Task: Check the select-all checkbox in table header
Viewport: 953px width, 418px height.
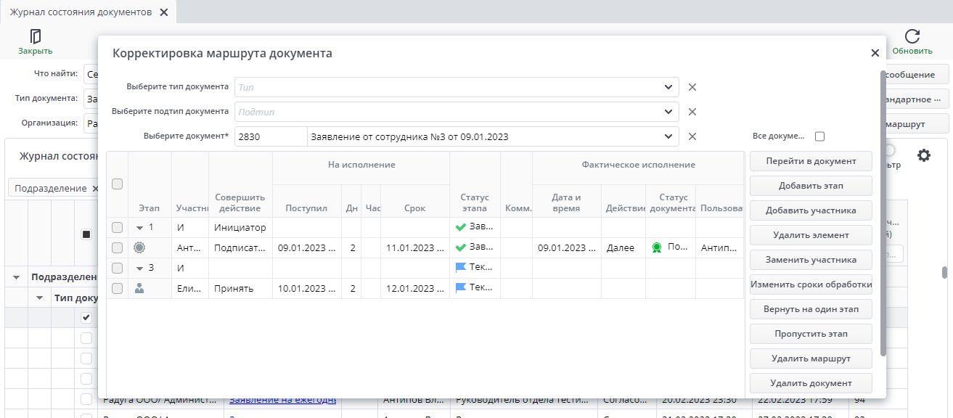Action: (117, 184)
